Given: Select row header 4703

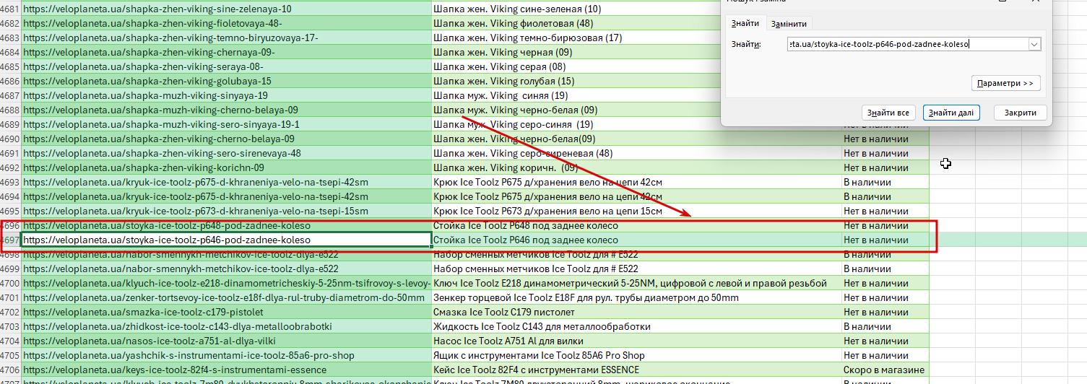Looking at the screenshot, I should (x=10, y=326).
